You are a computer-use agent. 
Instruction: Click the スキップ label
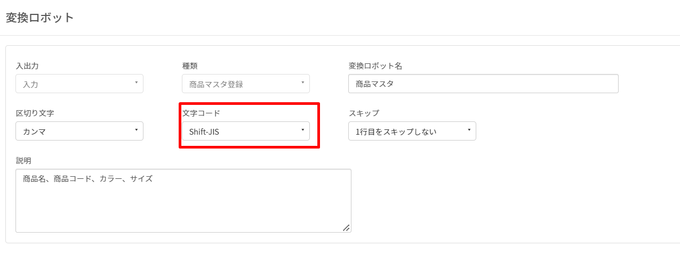[364, 113]
